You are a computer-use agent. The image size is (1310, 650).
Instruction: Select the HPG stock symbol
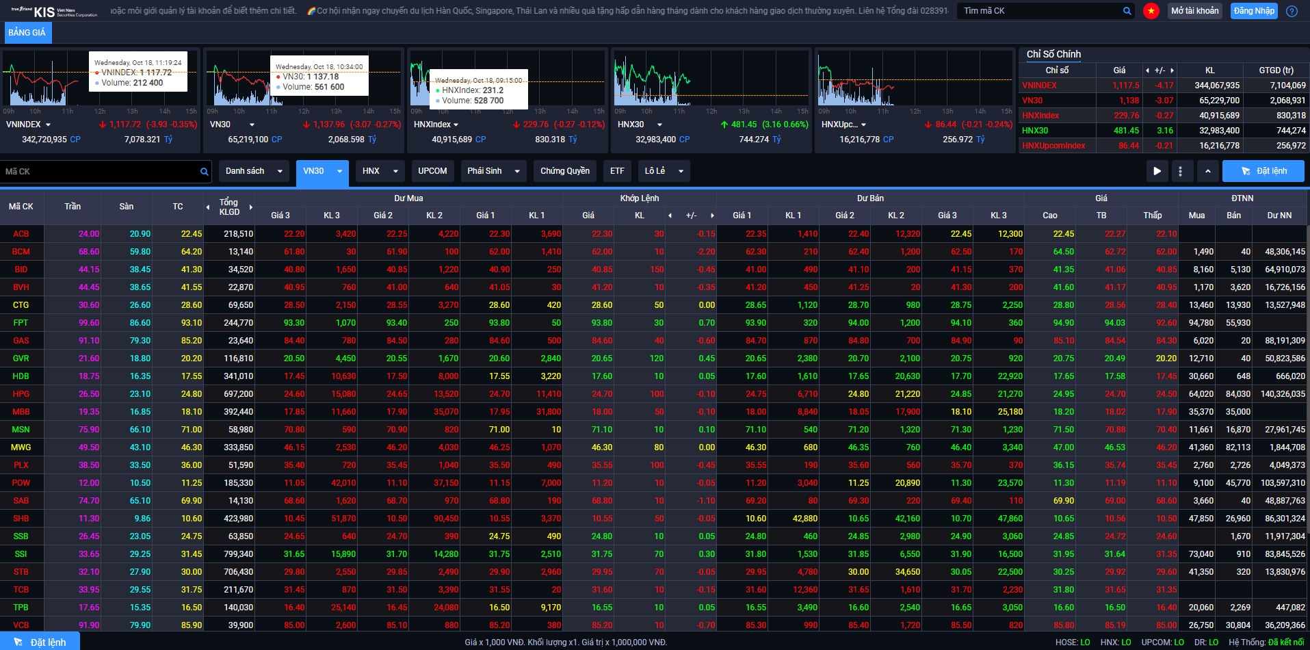pyautogui.click(x=21, y=394)
